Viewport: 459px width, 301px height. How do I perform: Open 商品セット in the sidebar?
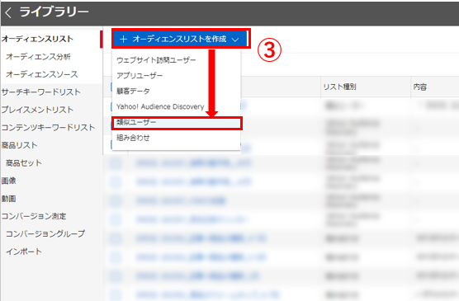[x=24, y=163]
